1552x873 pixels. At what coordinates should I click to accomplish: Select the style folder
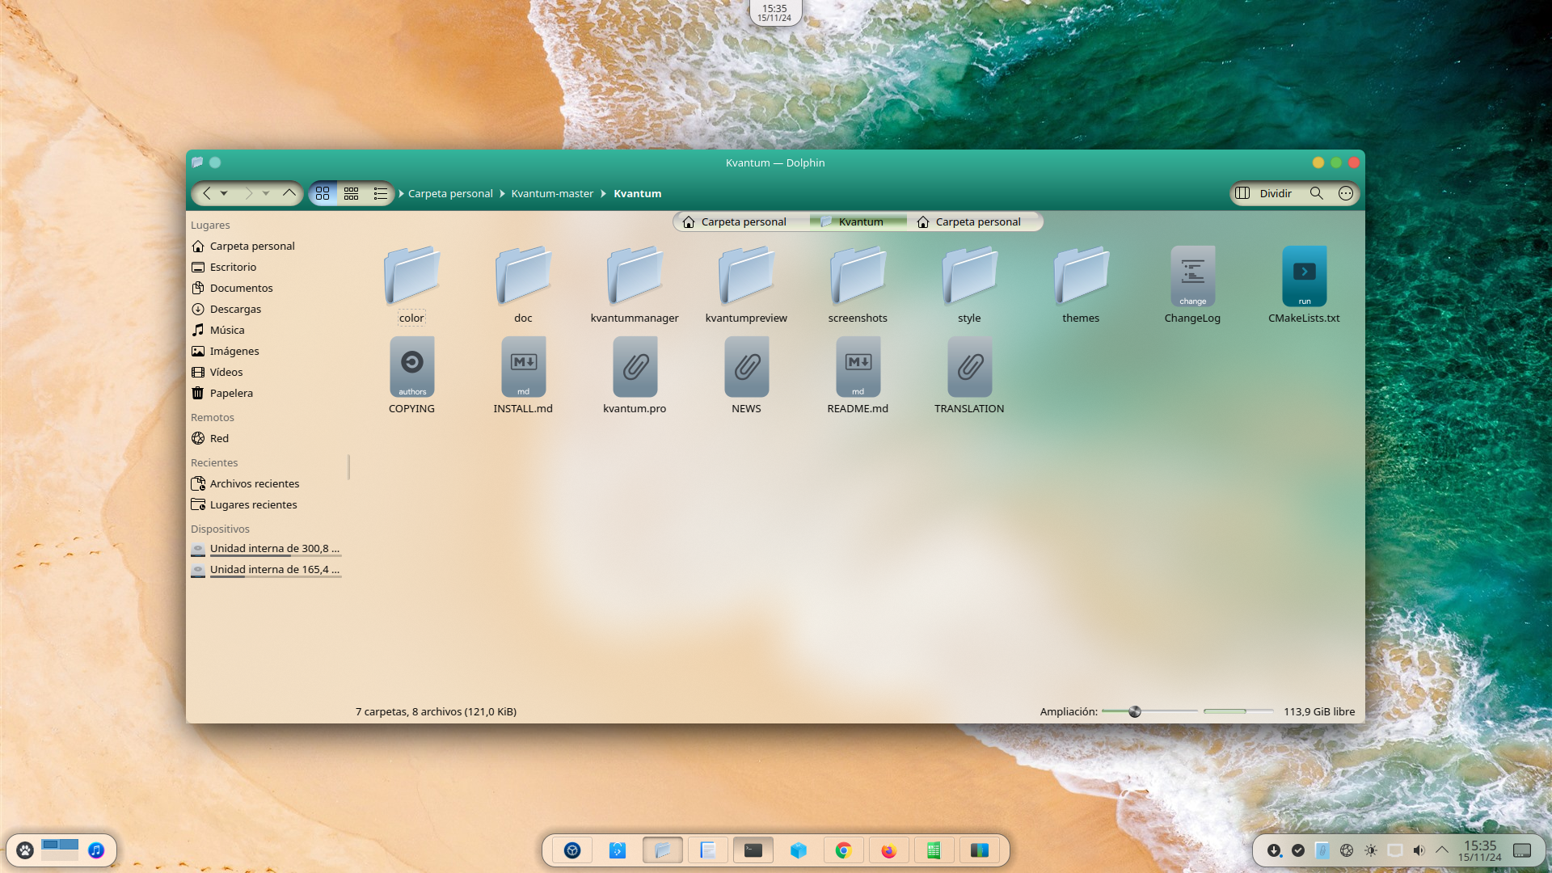coord(969,285)
